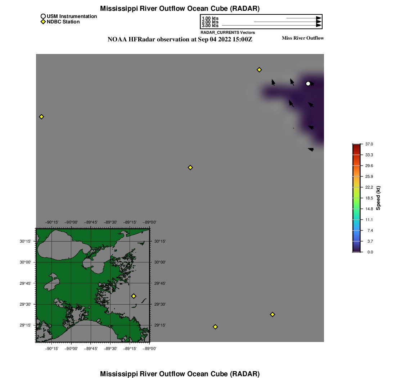This screenshot has width=396, height=378.
Task: Click the green 18.5 level on the color bar
Action: point(356,198)
